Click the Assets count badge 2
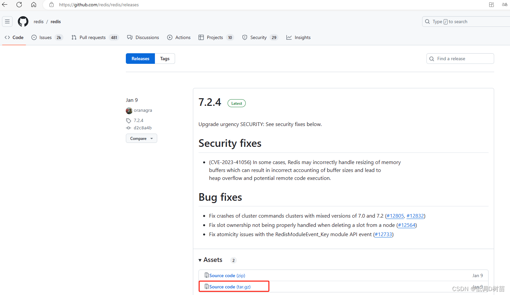Screen dimensions: 510x295 tap(234, 260)
